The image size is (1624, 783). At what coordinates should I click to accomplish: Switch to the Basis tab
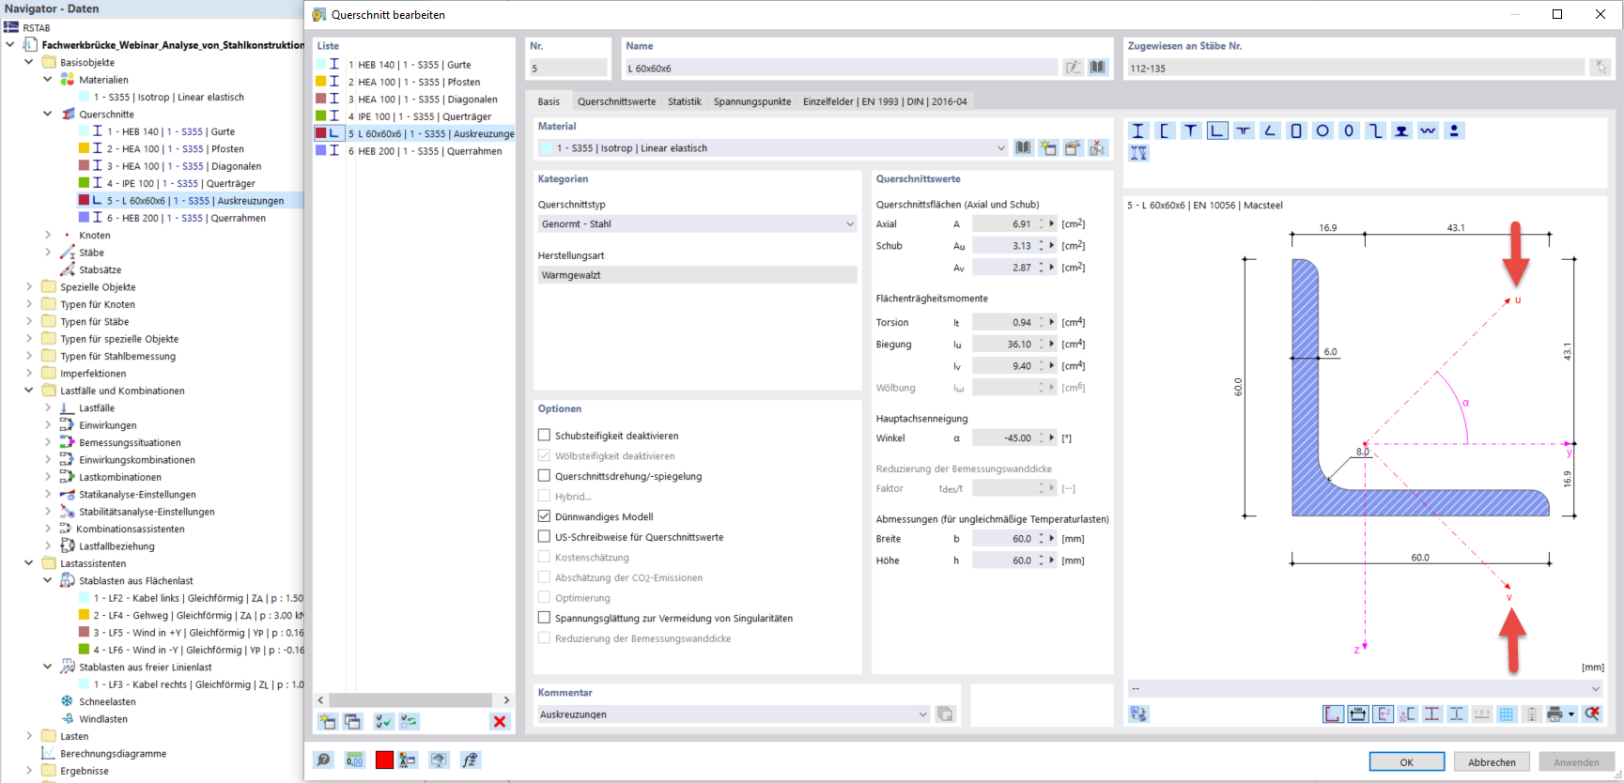[x=549, y=101]
